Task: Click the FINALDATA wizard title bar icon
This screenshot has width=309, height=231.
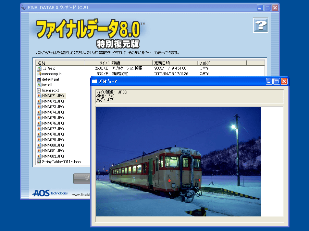Action: coord(24,7)
